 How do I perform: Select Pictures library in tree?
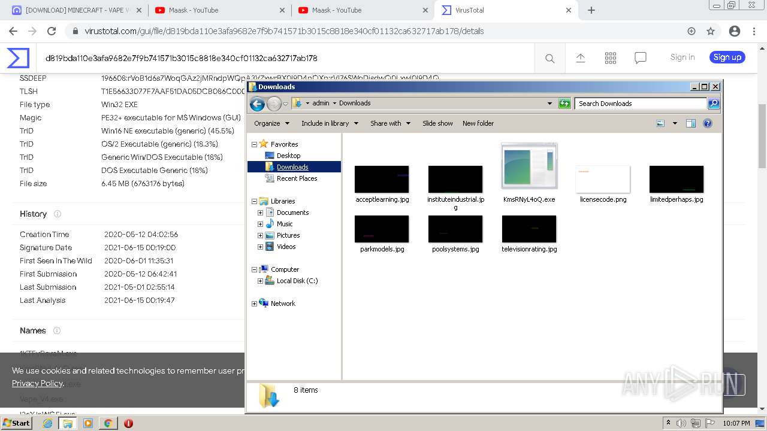(288, 235)
